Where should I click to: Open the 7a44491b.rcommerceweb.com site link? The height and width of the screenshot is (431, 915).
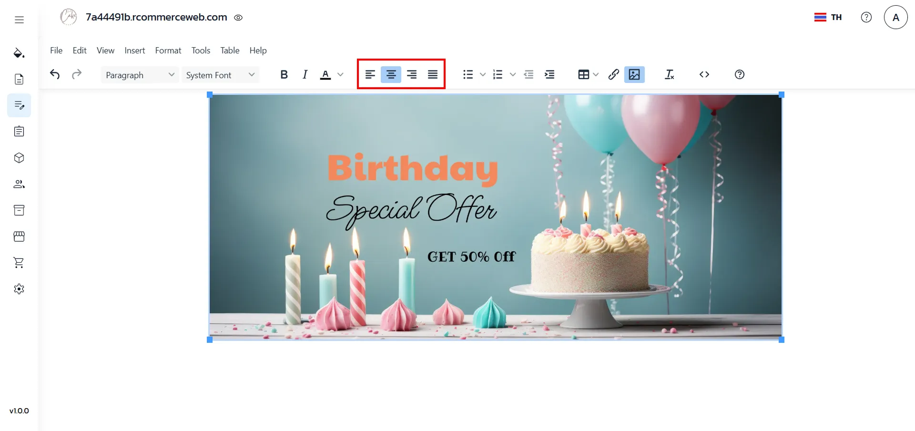pos(156,17)
